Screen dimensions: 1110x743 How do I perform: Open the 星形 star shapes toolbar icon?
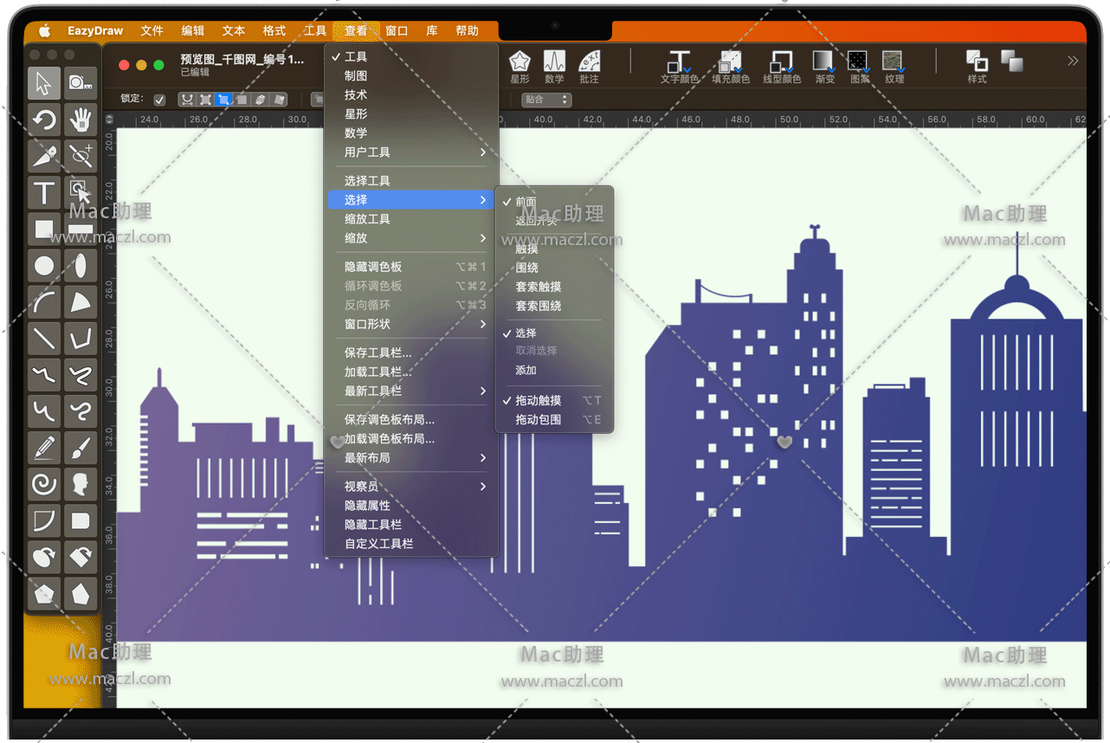[x=520, y=67]
